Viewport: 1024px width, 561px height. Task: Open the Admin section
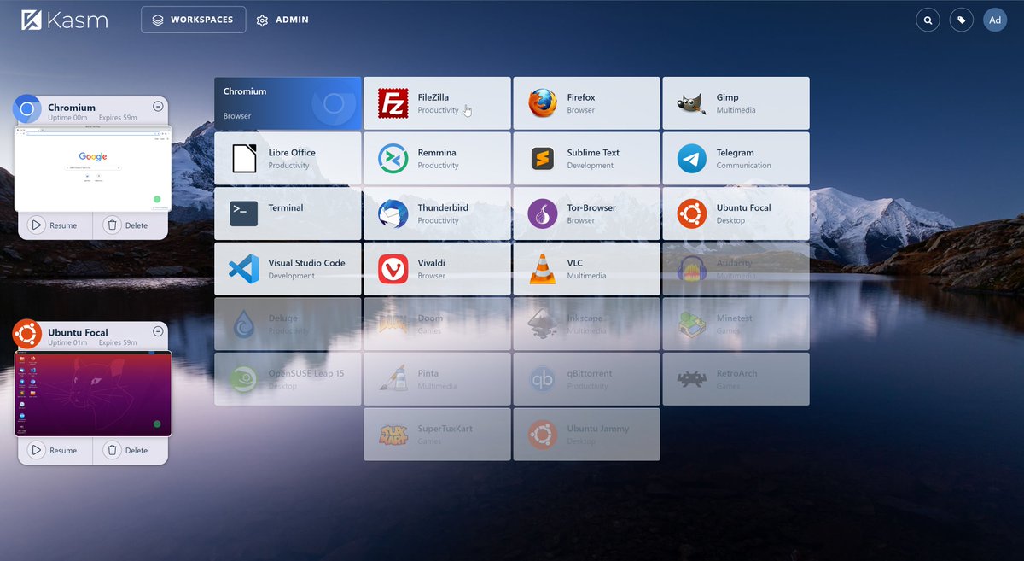(x=282, y=20)
